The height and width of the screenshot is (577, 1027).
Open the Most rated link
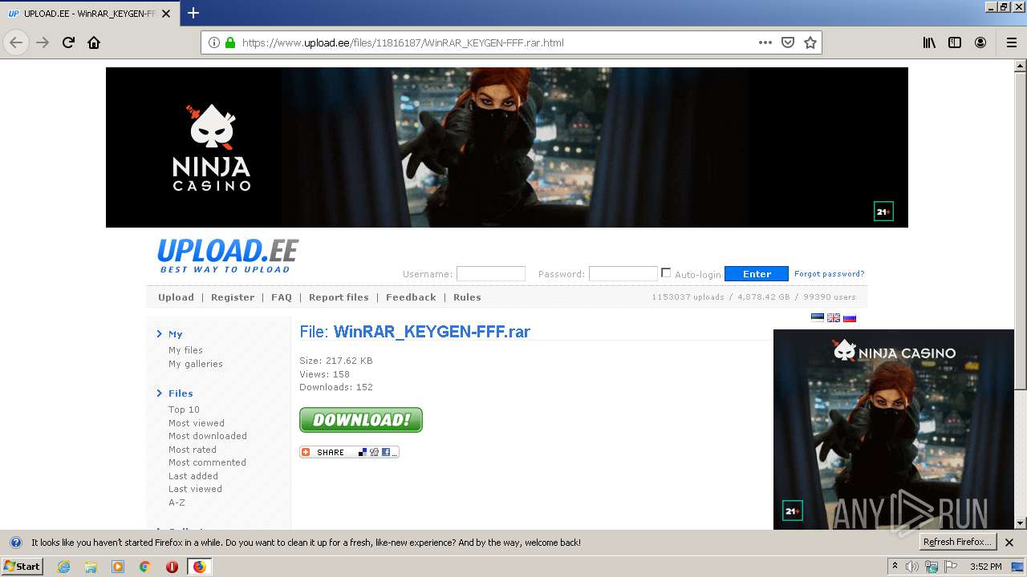coord(193,450)
